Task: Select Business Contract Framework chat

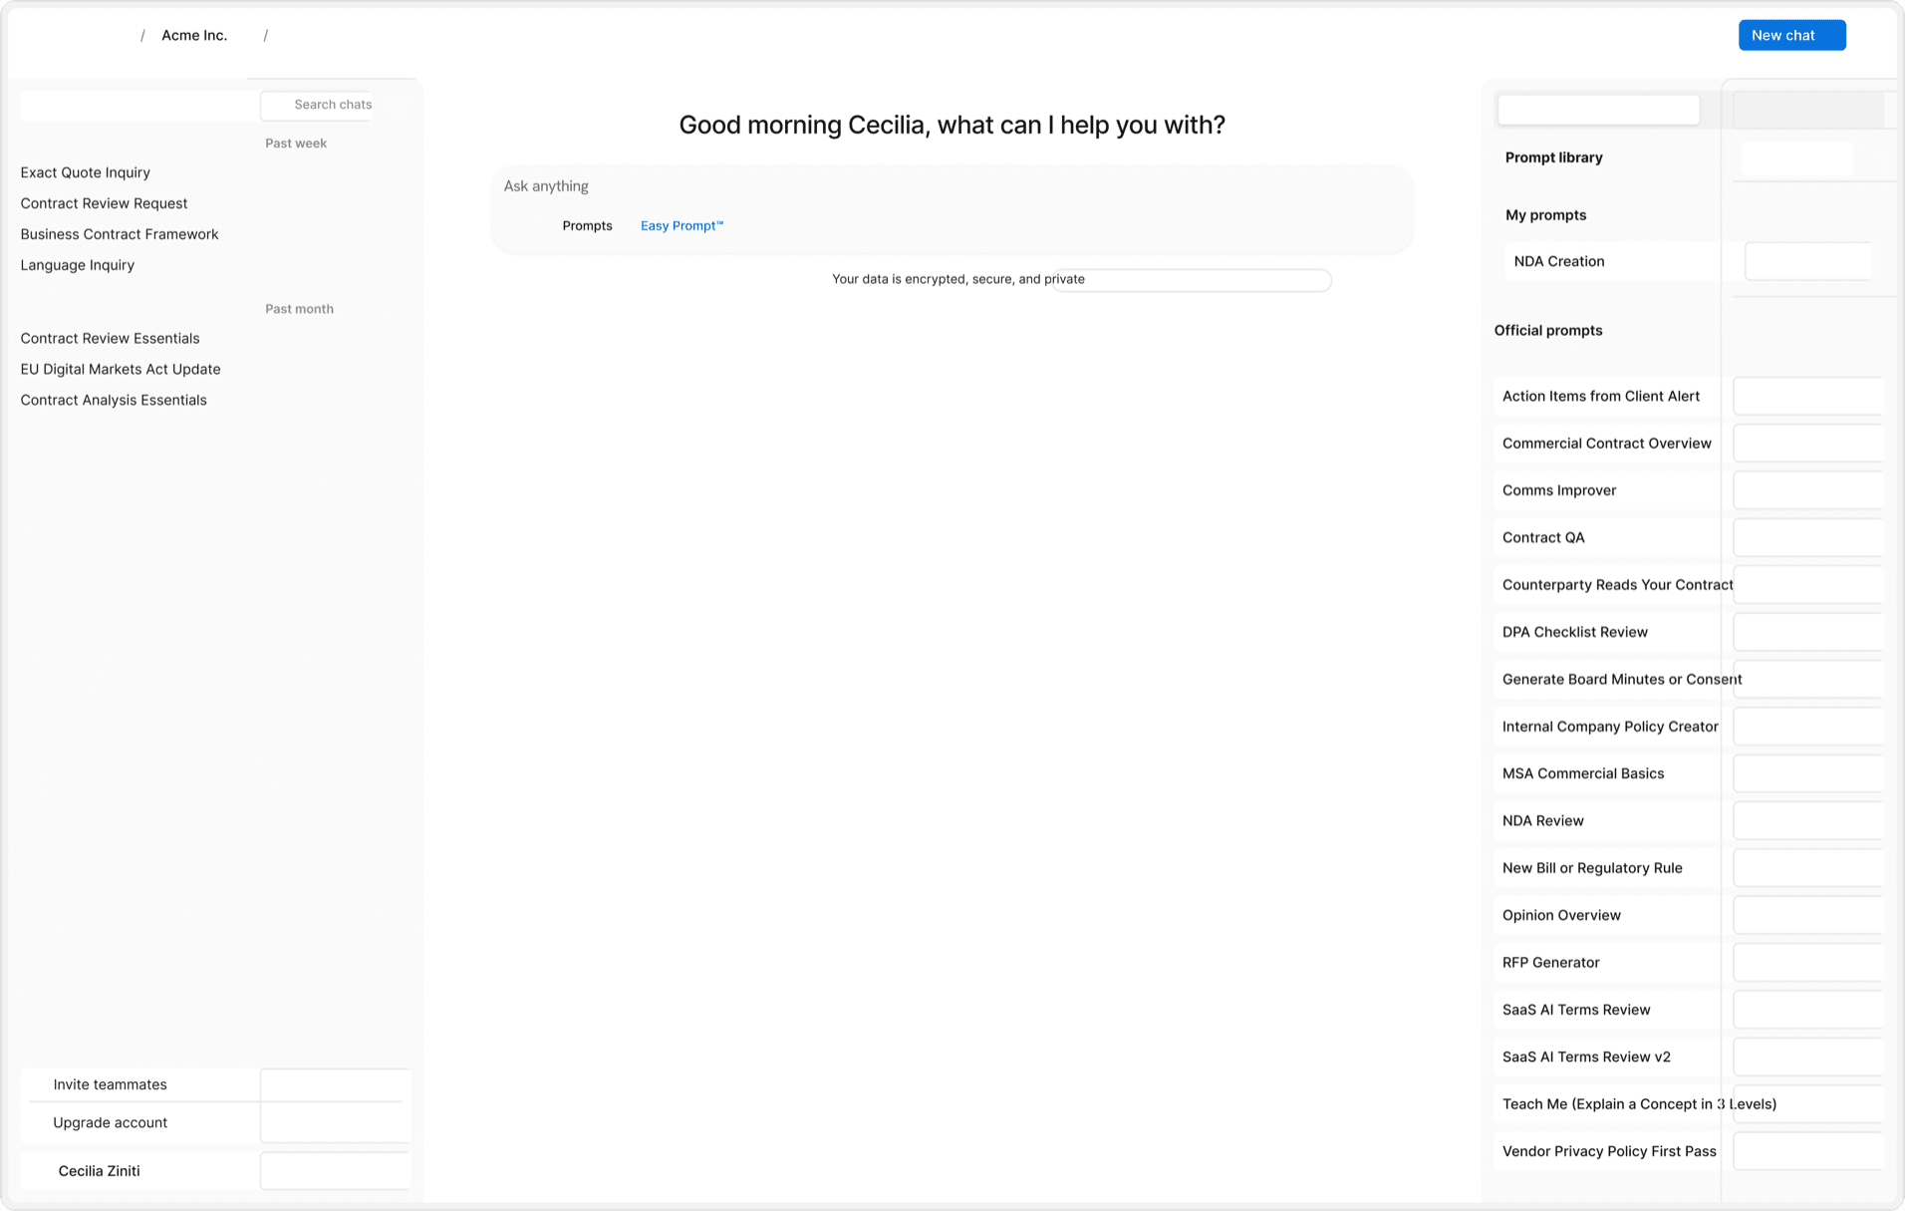Action: (x=120, y=234)
